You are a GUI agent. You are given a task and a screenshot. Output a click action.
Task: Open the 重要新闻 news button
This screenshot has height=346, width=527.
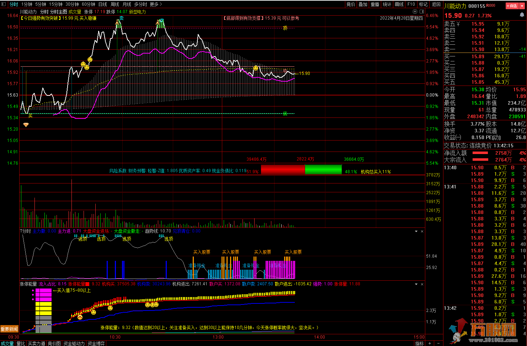click(x=9, y=329)
